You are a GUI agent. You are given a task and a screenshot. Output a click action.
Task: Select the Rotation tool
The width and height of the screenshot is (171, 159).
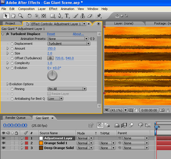click(29, 16)
